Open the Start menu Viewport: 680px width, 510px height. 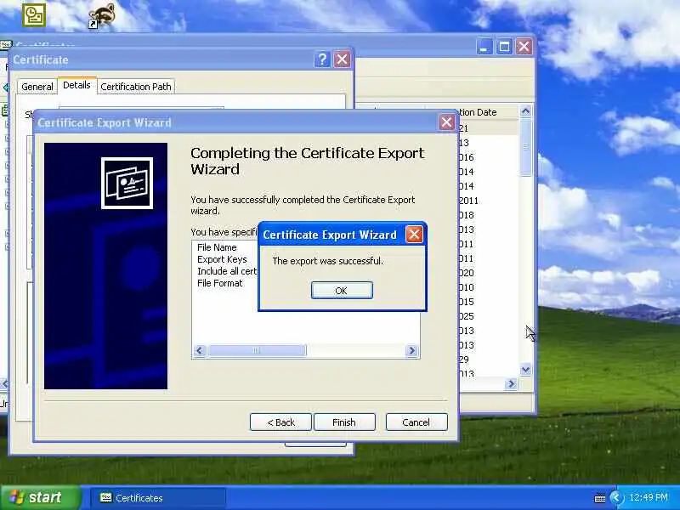click(41, 497)
